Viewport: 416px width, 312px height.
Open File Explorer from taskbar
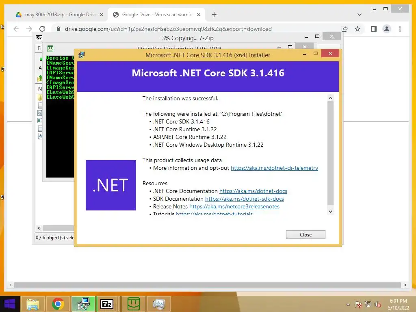tap(32, 304)
